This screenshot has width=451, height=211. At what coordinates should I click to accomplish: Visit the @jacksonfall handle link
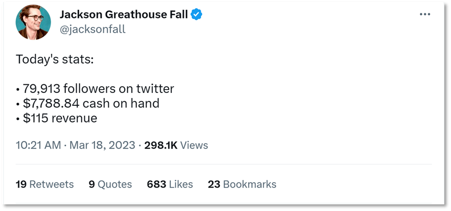click(93, 29)
